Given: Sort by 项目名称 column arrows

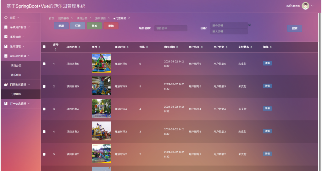Looking at the screenshot, I should [x=80, y=47].
